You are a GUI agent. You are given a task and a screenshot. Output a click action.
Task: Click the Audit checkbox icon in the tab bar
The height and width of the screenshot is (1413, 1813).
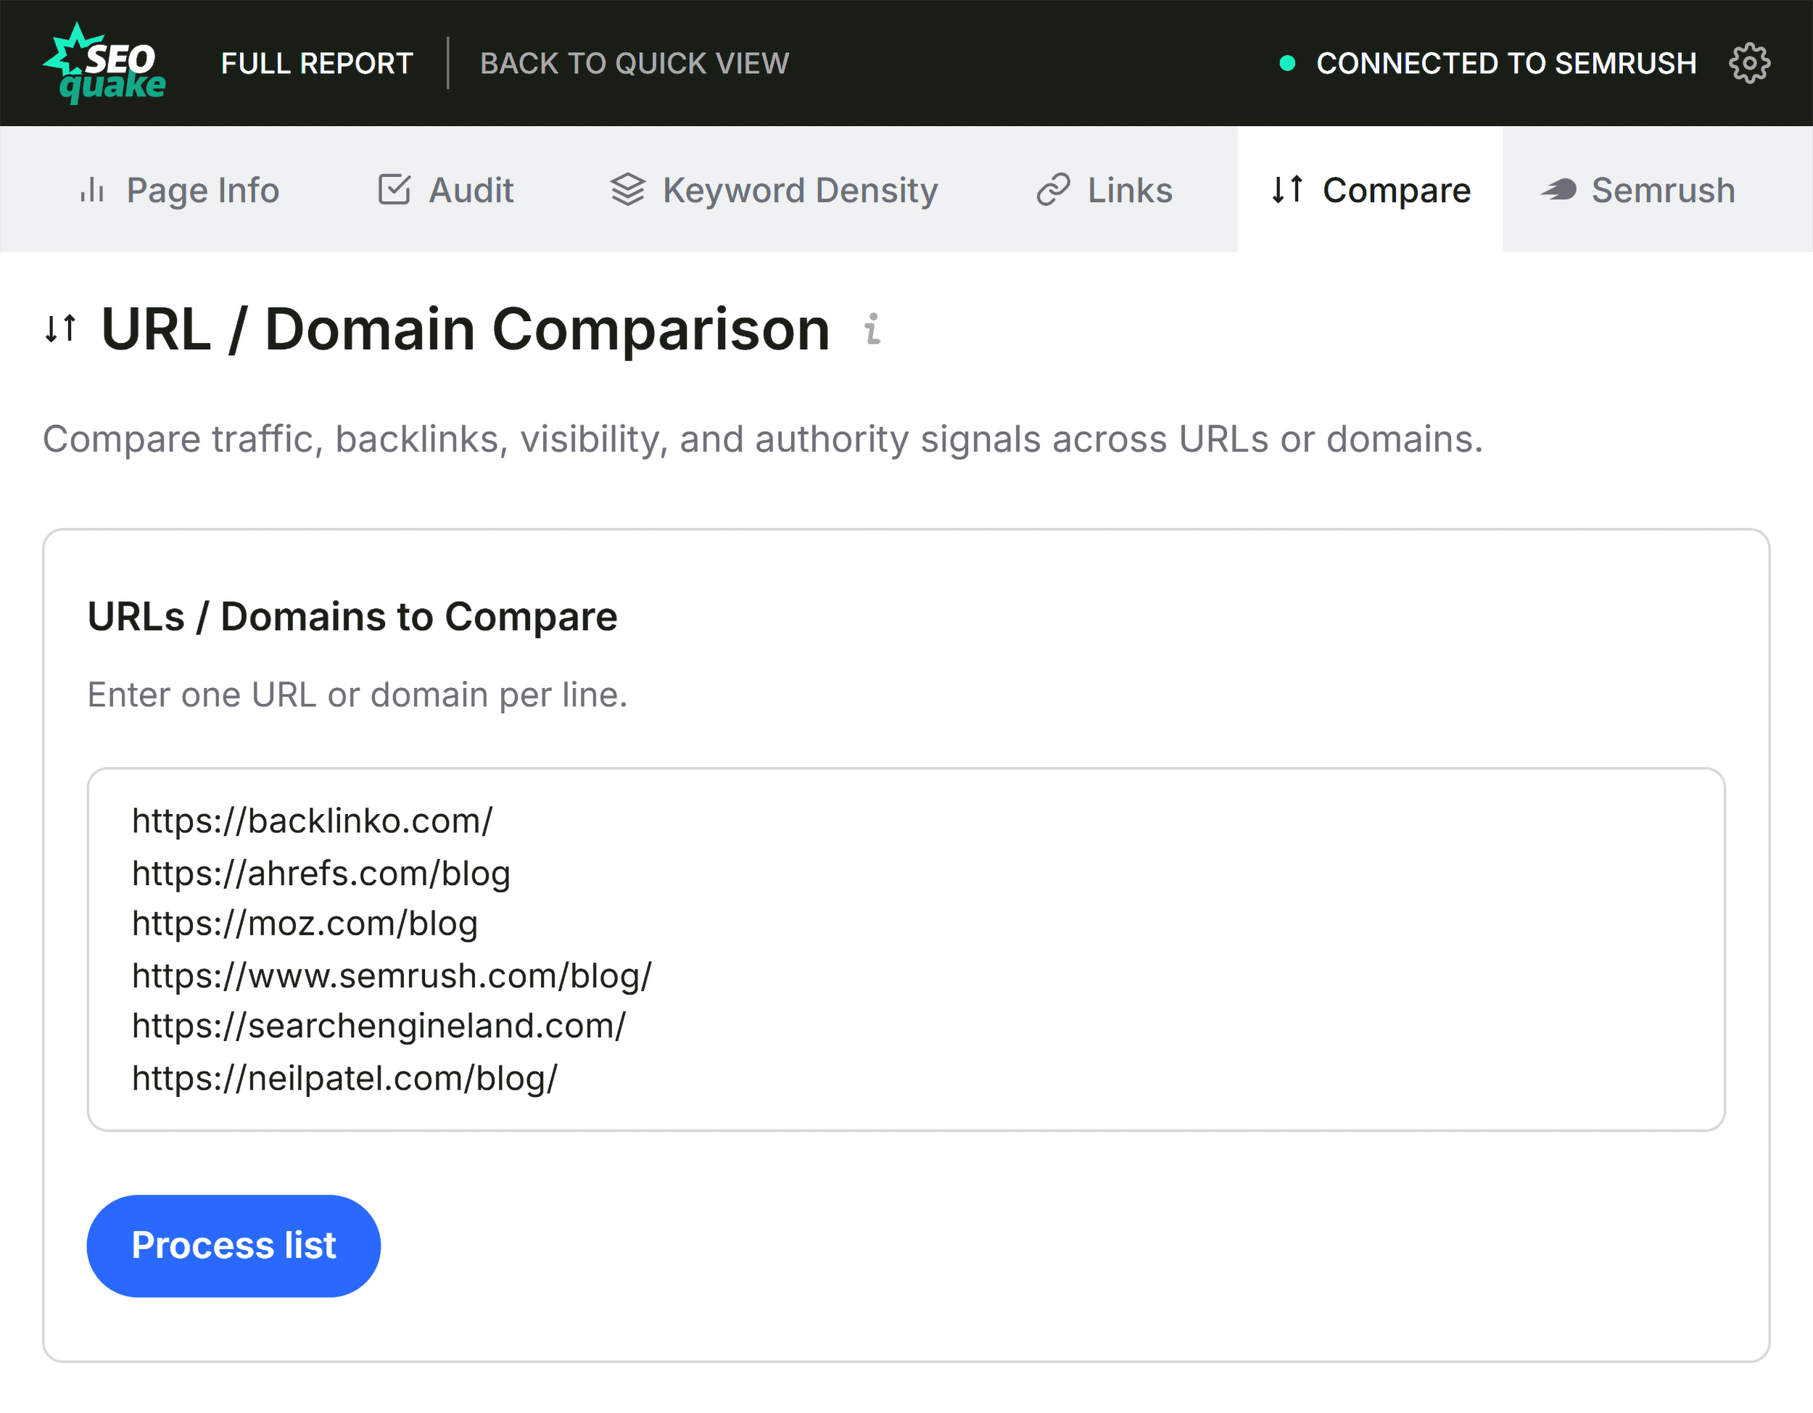pyautogui.click(x=395, y=189)
